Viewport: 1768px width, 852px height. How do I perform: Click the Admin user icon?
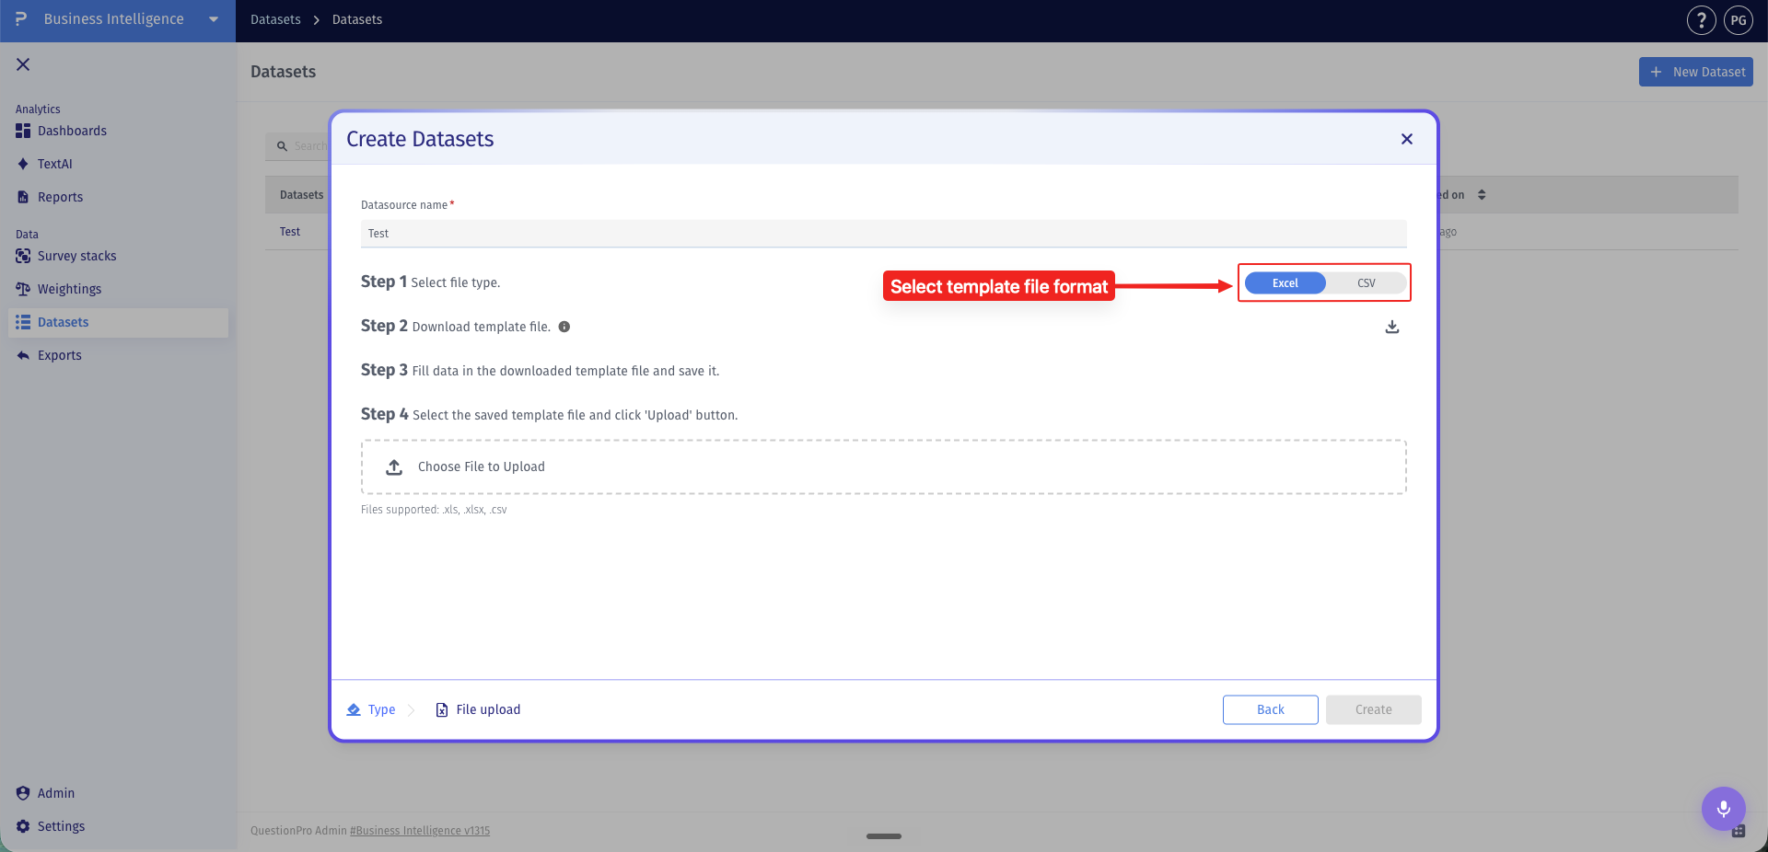(23, 793)
